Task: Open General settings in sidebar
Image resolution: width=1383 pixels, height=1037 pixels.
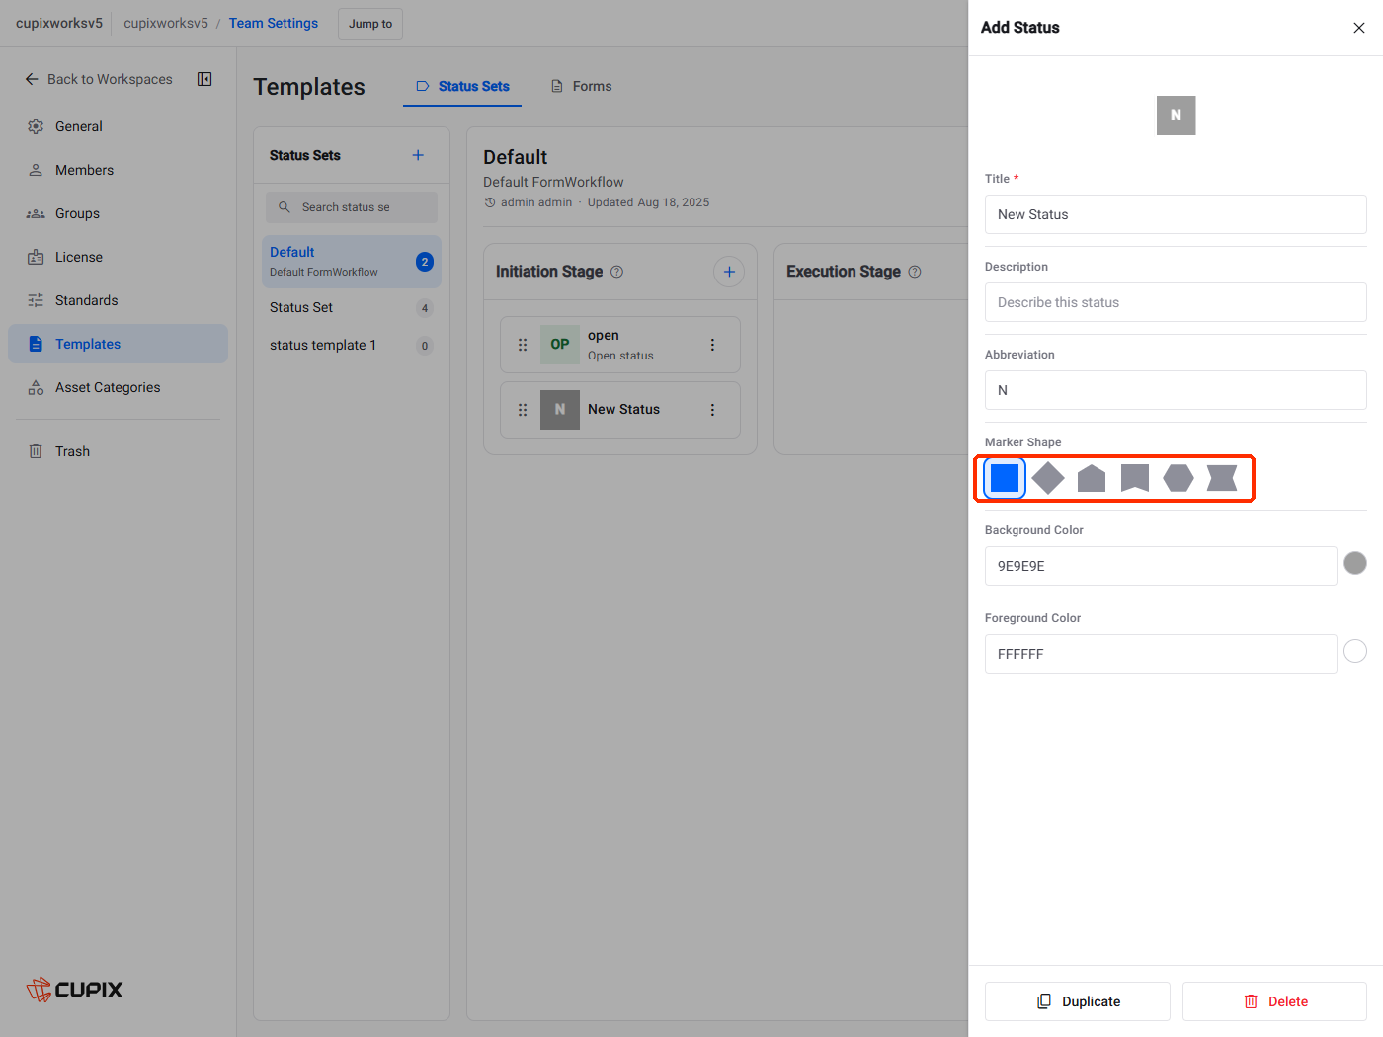Action: click(x=118, y=126)
